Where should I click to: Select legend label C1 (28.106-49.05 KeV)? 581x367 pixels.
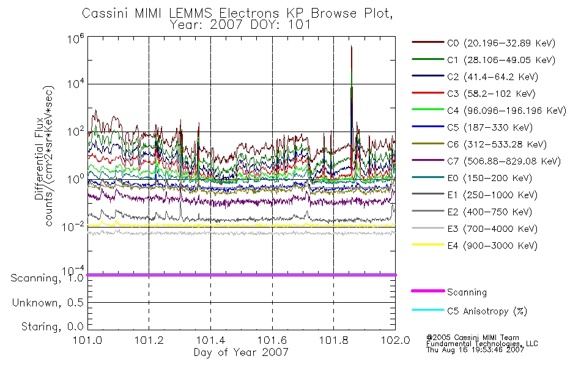[x=501, y=60]
